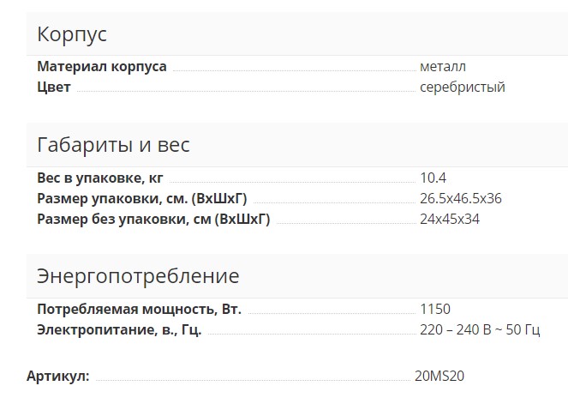Select the Артикул: label
The image size is (568, 410).
58,376
